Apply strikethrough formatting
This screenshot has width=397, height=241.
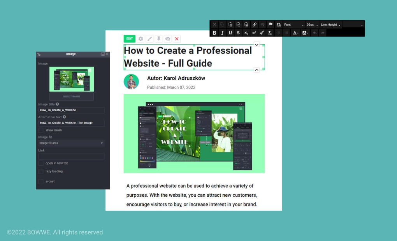click(238, 33)
